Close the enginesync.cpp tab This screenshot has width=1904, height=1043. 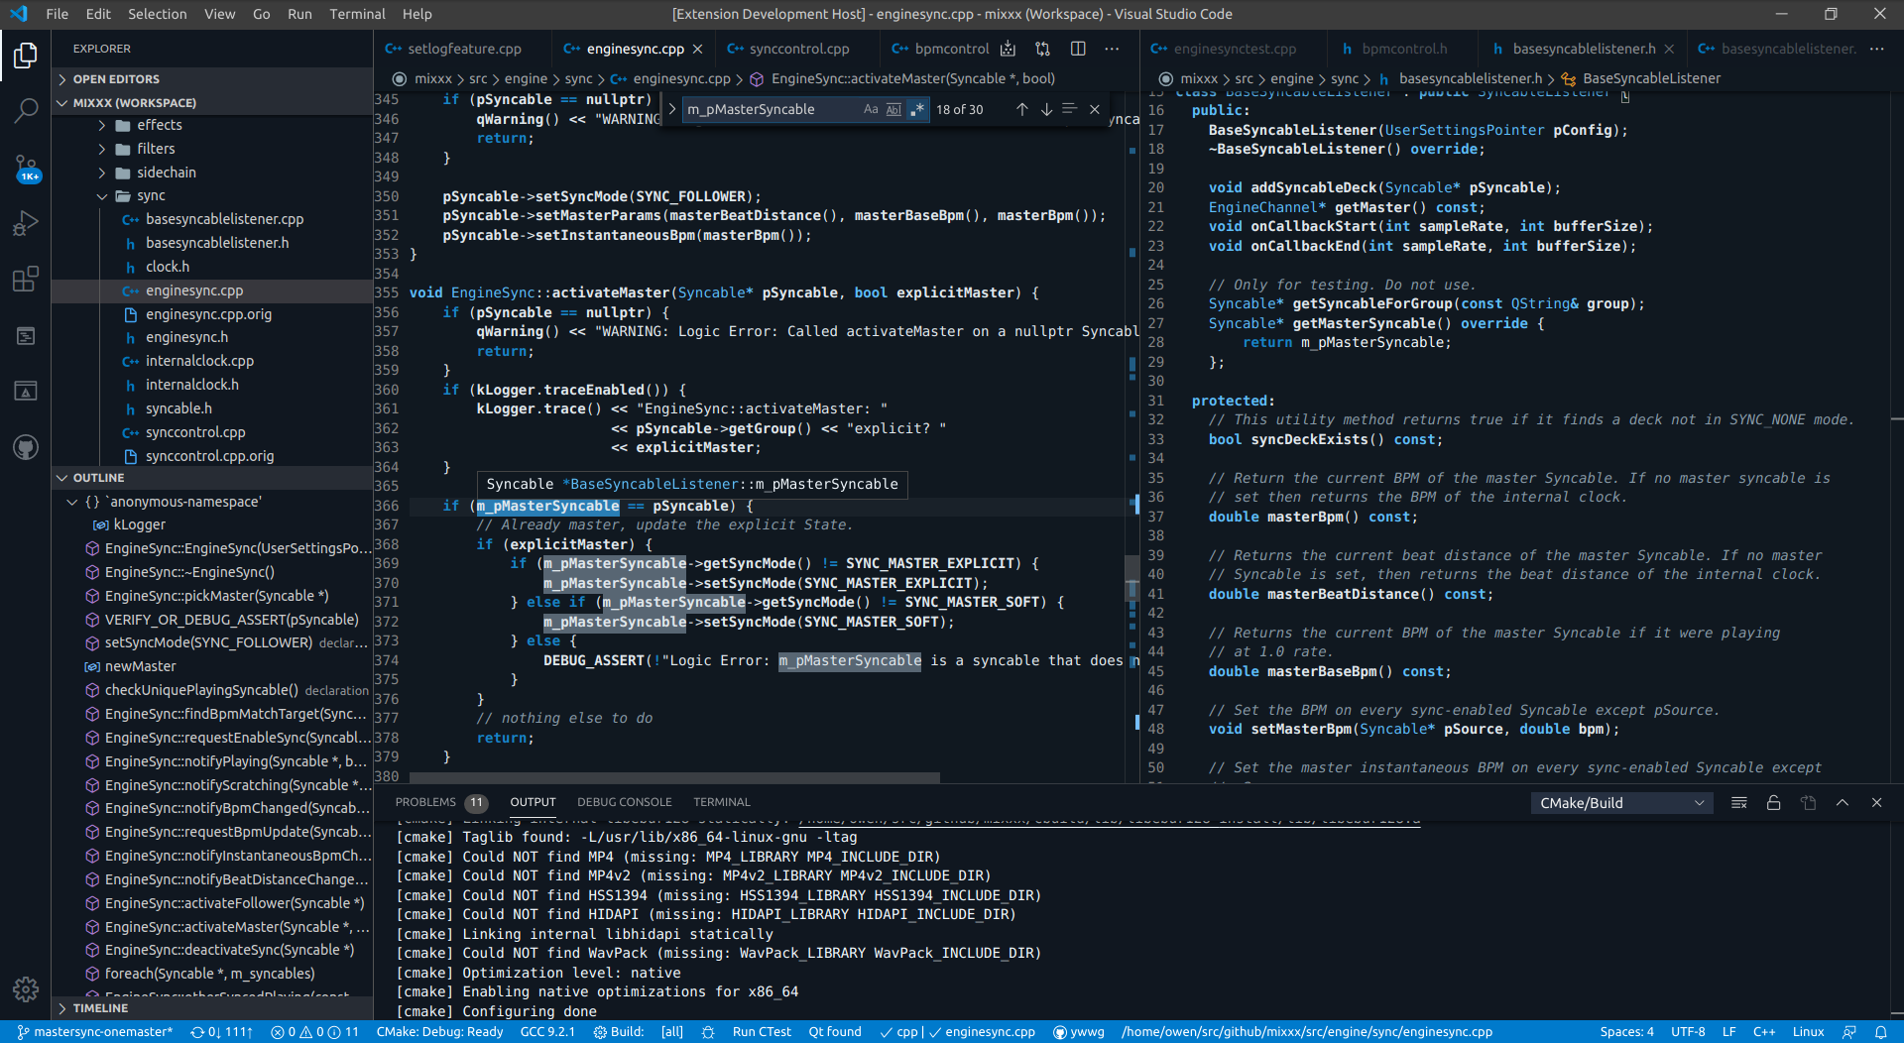tap(697, 49)
